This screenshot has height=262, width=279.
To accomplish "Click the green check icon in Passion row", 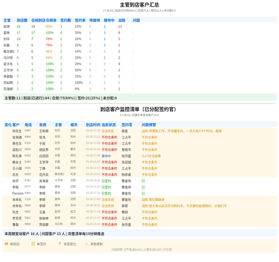I will (143, 193).
